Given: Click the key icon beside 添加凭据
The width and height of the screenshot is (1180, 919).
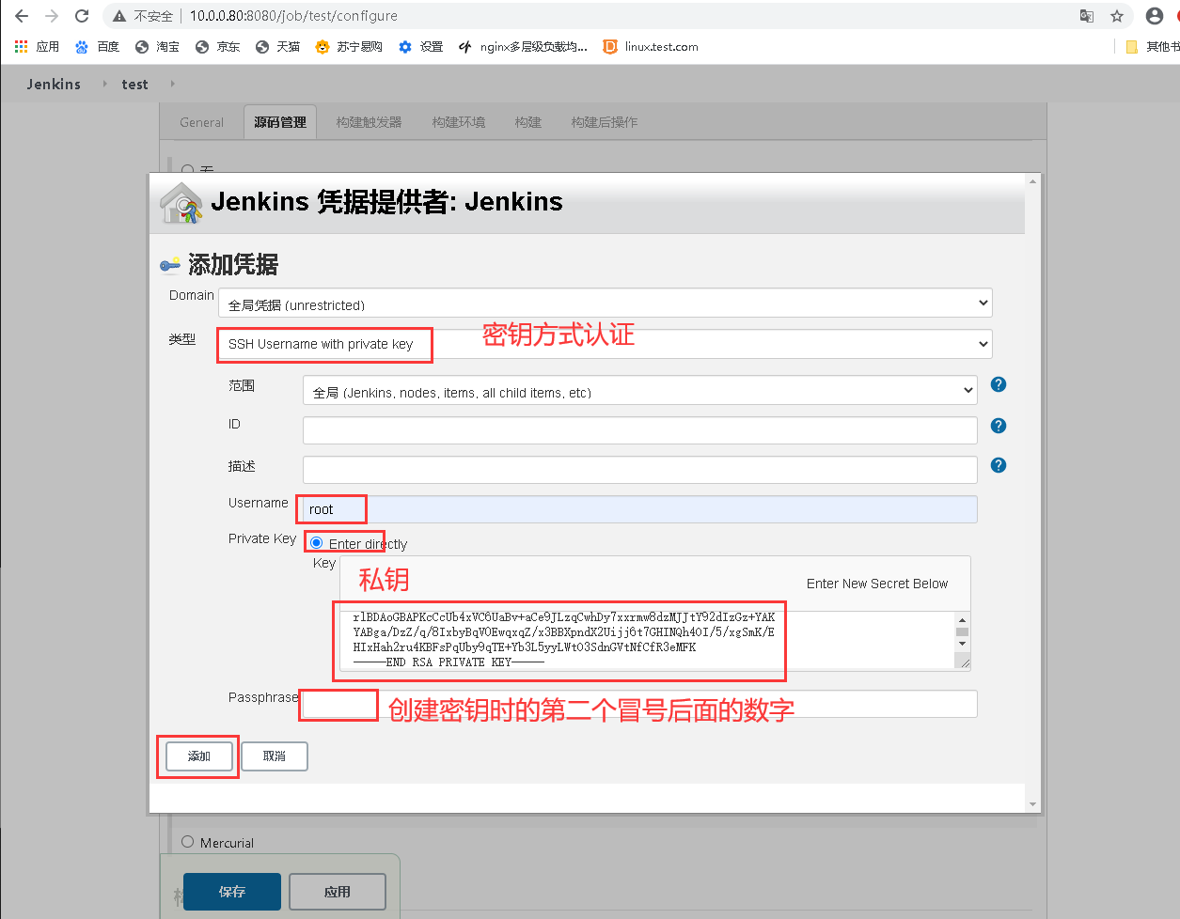Looking at the screenshot, I should 170,266.
